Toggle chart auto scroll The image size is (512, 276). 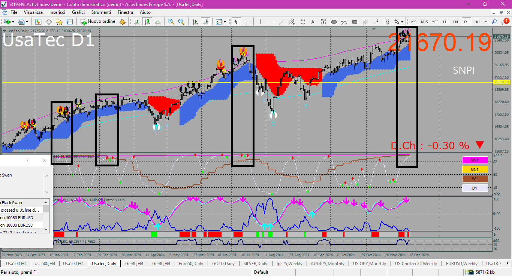click(x=195, y=22)
